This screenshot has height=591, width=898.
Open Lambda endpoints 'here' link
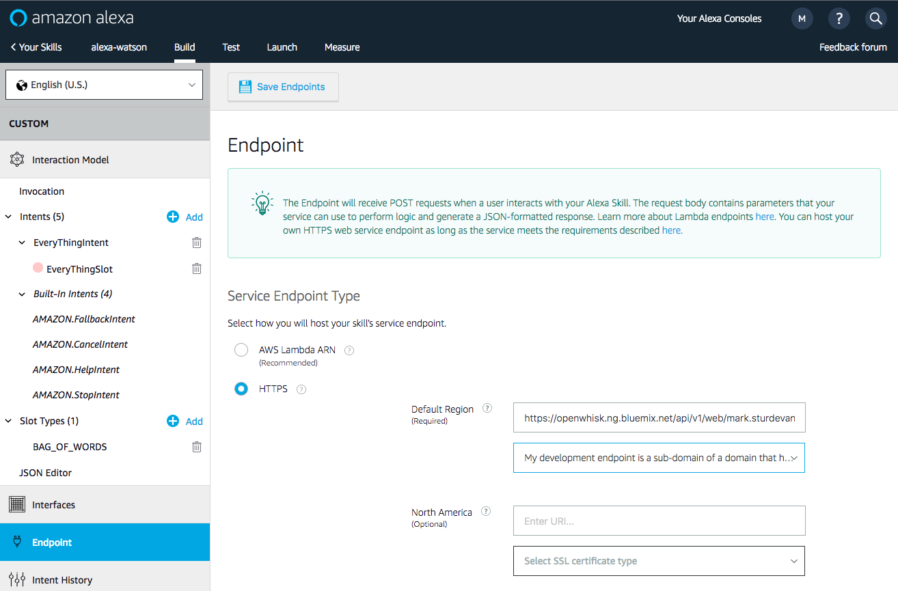coord(765,217)
